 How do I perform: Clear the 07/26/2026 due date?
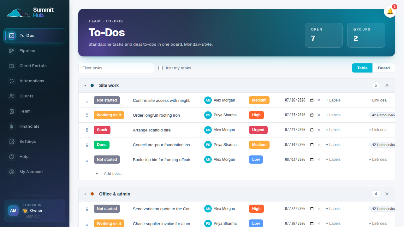[x=319, y=100]
